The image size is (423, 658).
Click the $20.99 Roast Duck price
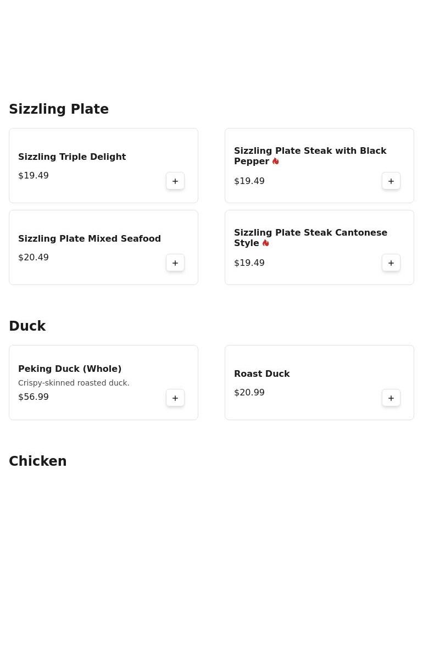(249, 393)
